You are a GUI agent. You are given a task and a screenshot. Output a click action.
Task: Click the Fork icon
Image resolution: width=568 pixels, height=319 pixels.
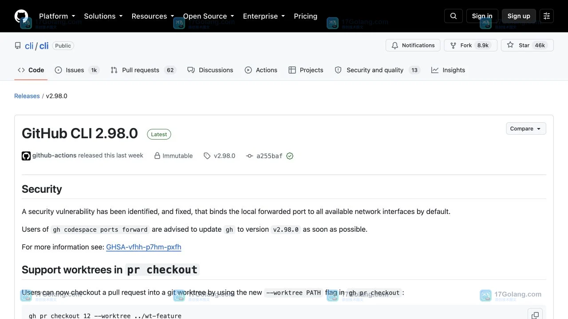coord(453,45)
